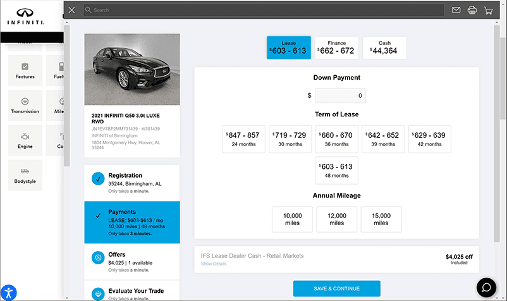Switch to the Finance $662 - 672 tab

336,47
